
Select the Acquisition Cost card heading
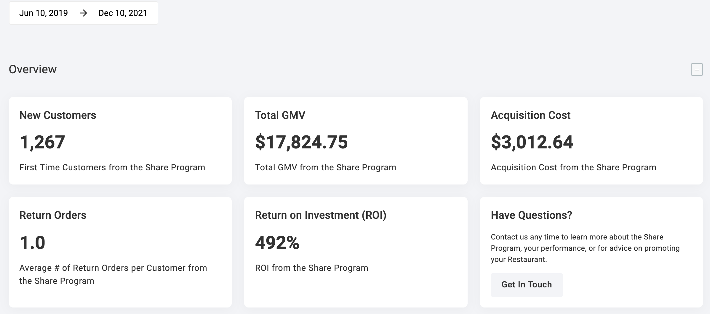(x=530, y=115)
